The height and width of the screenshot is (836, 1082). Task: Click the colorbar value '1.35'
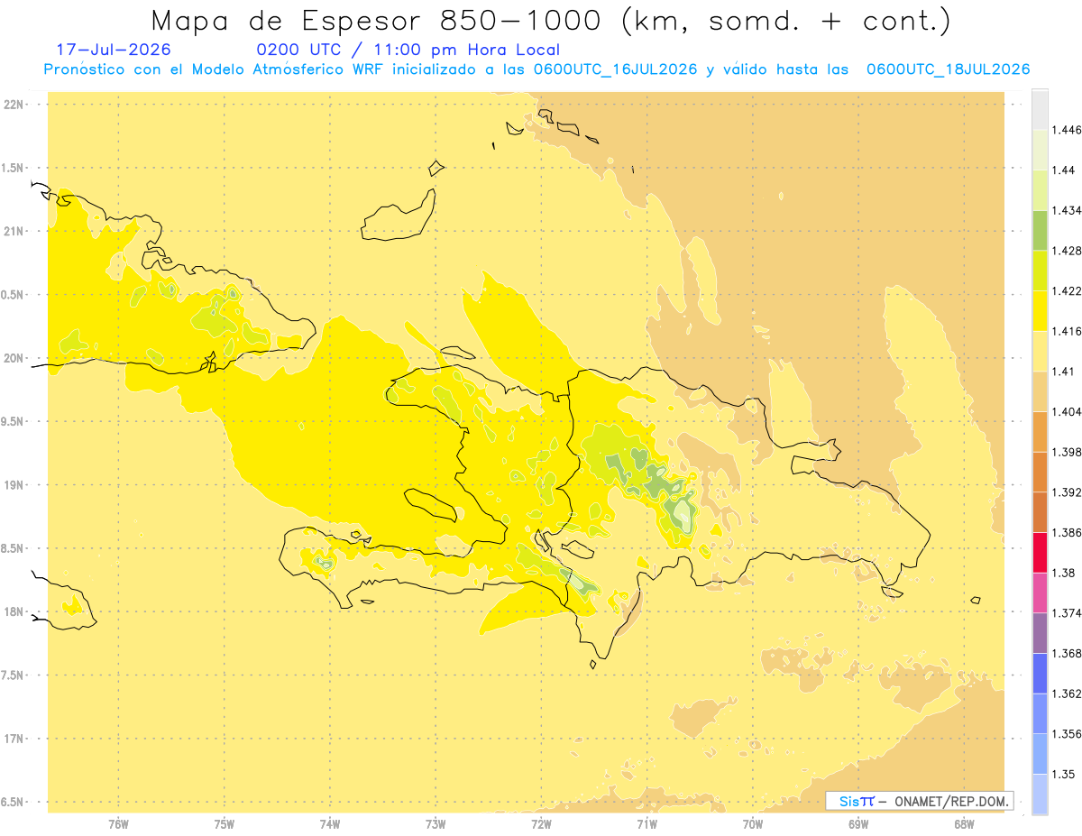coord(1063,774)
